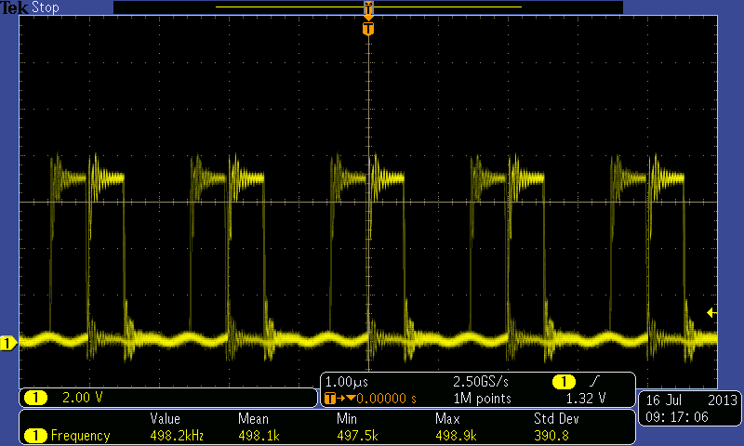Viewport: 744px width, 446px height.
Task: Click the Std Dev value 390.8
Action: tap(551, 435)
